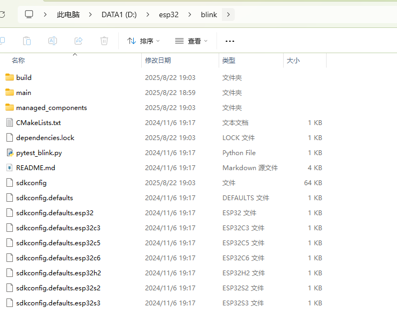Go to esp32 folder in the address bar
The height and width of the screenshot is (329, 397).
point(169,14)
